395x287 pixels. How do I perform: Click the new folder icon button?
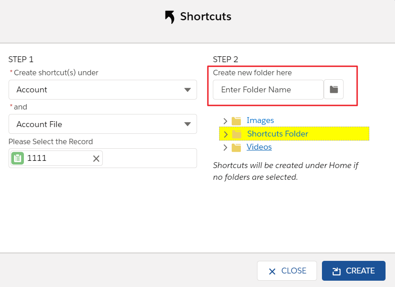334,90
